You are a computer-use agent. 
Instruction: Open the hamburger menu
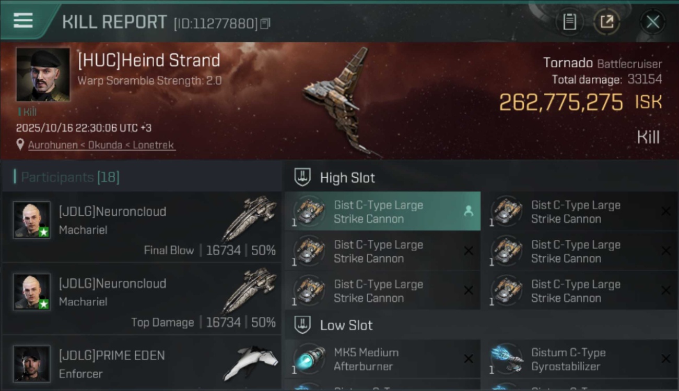23,21
